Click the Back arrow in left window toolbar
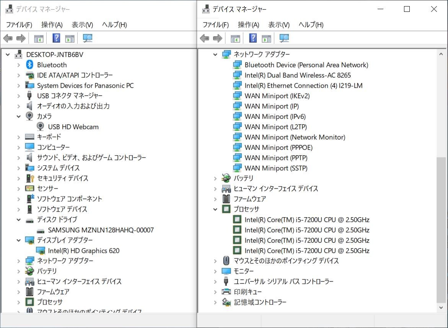The width and height of the screenshot is (448, 328). tap(8, 38)
